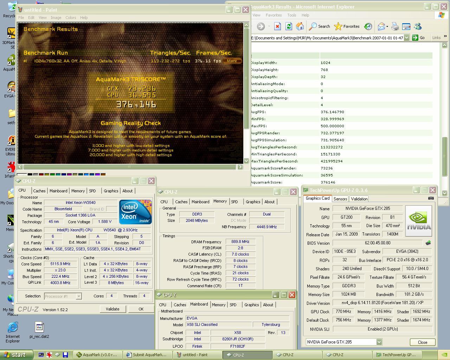Click CPU-Z quick launch icon
Screen dimensions: 450x360
57,355
